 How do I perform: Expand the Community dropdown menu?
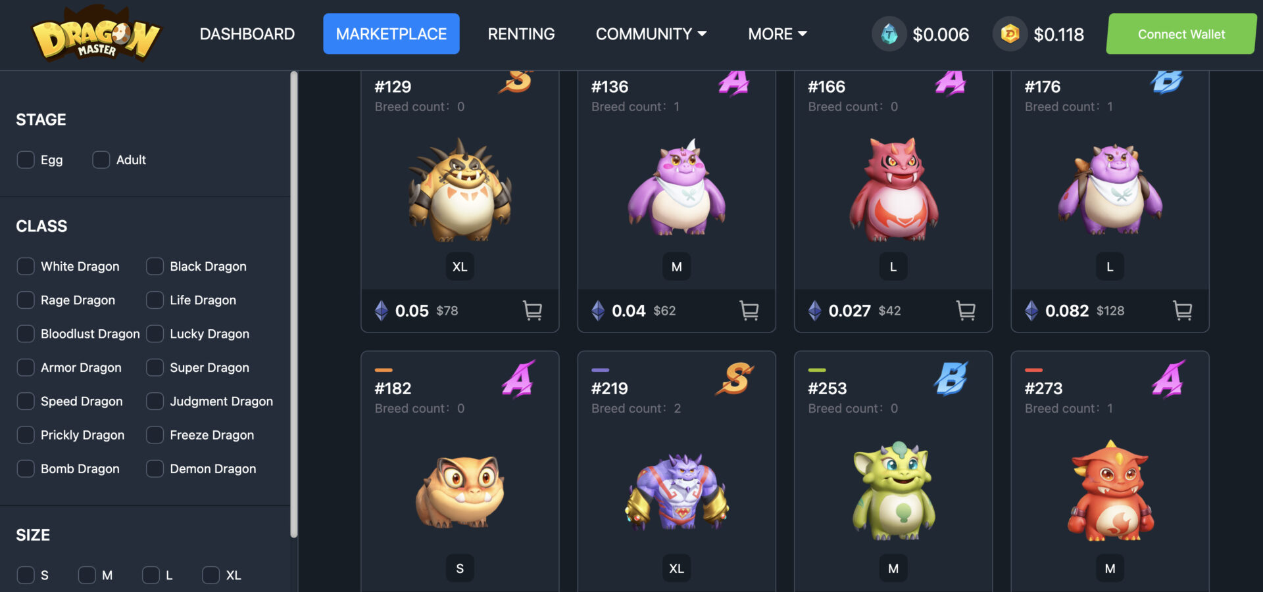coord(651,34)
